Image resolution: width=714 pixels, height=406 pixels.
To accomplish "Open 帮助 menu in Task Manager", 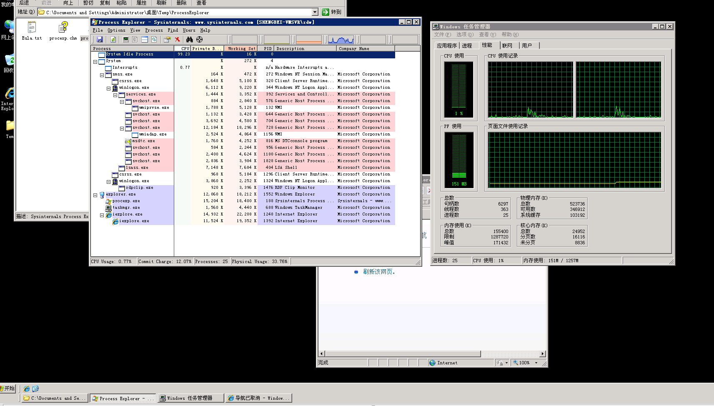I will pyautogui.click(x=510, y=35).
